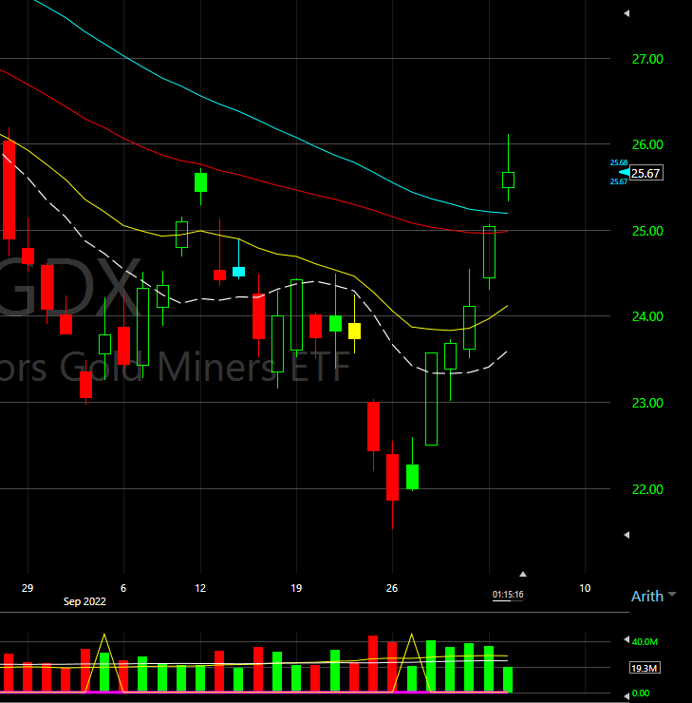
Task: Click the 26 date label on time axis
Action: coord(392,588)
